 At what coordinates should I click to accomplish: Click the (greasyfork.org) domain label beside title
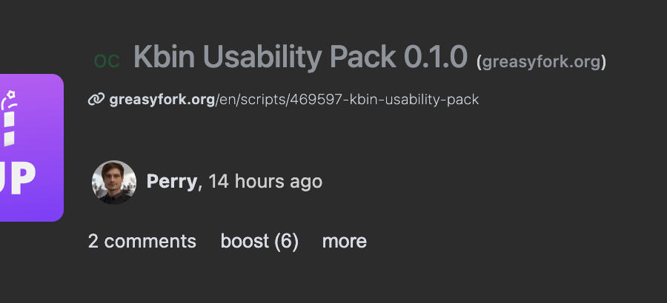pyautogui.click(x=541, y=62)
